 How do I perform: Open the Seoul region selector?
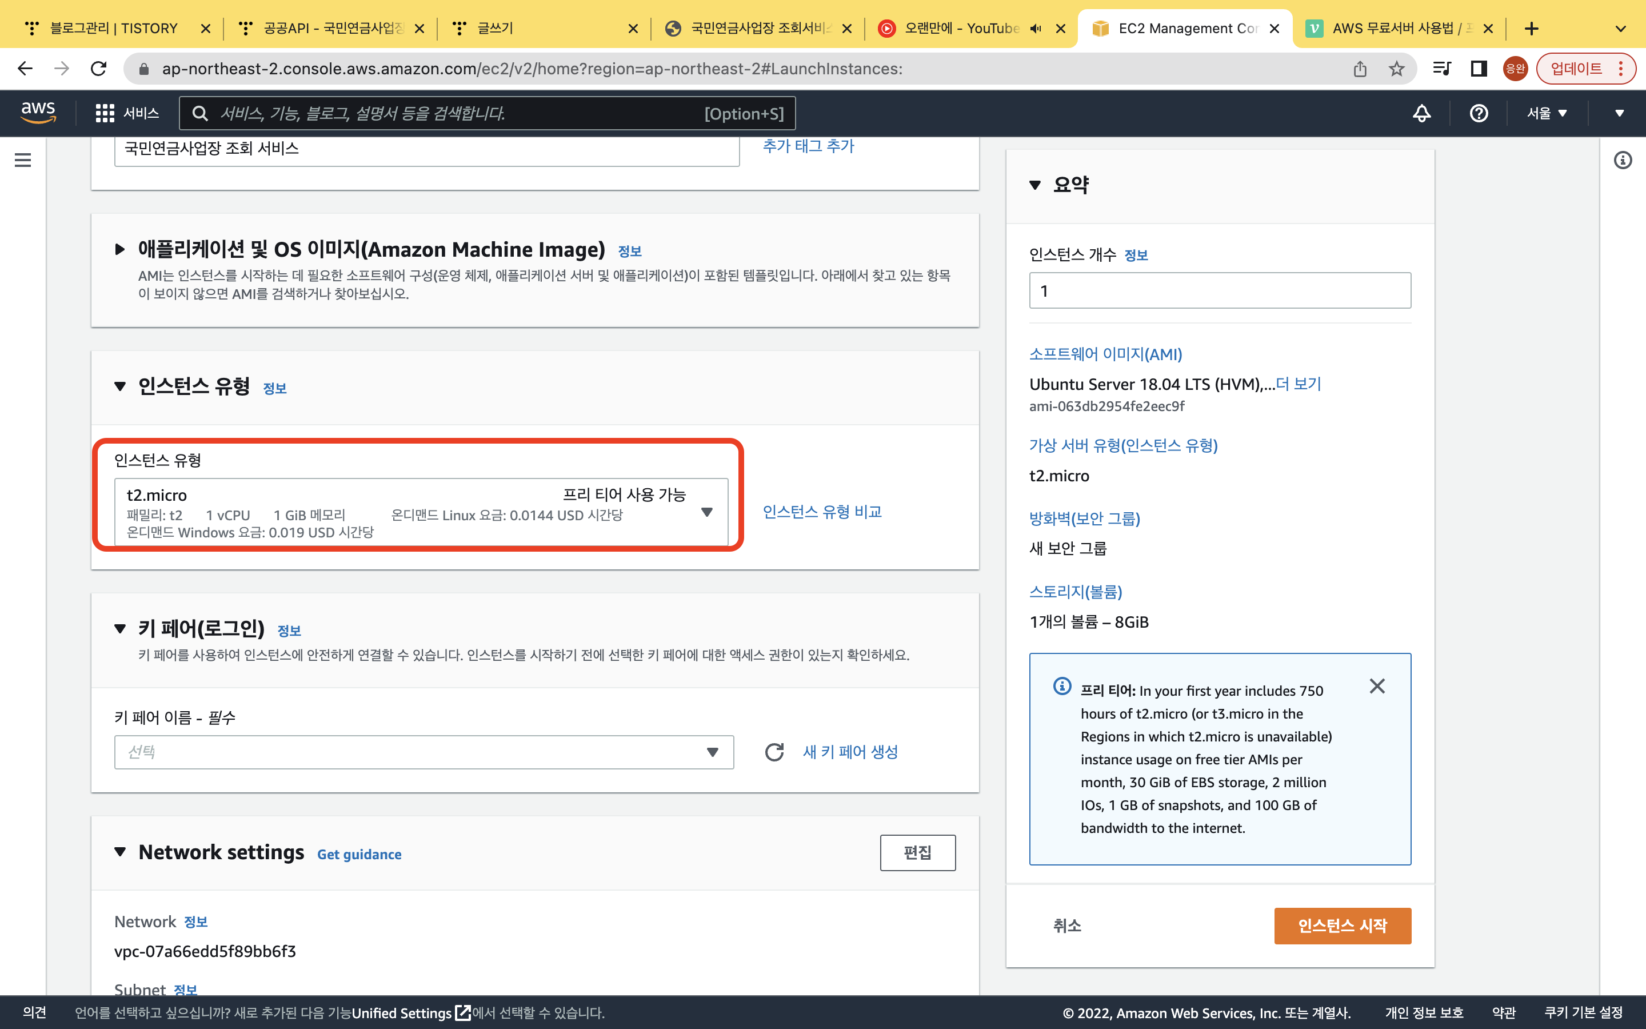[x=1546, y=113]
